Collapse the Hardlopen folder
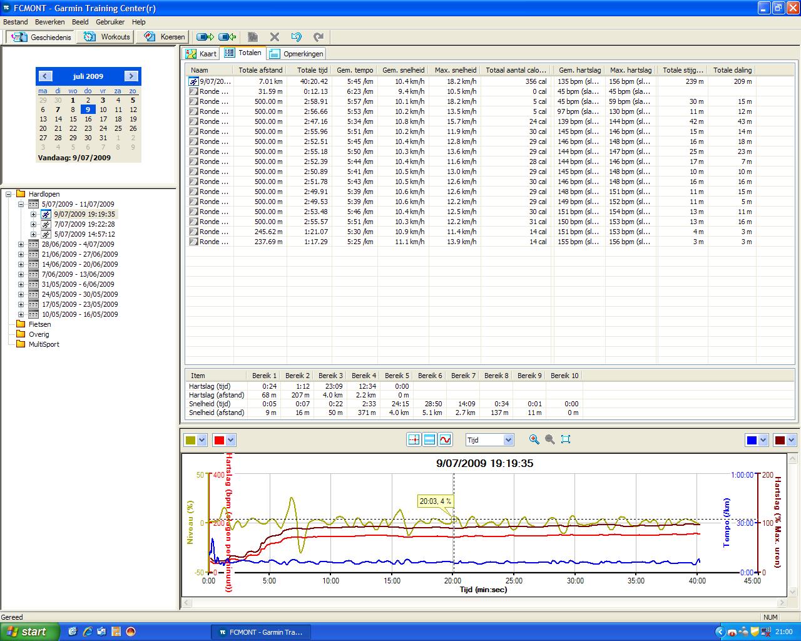This screenshot has width=801, height=641. point(9,194)
